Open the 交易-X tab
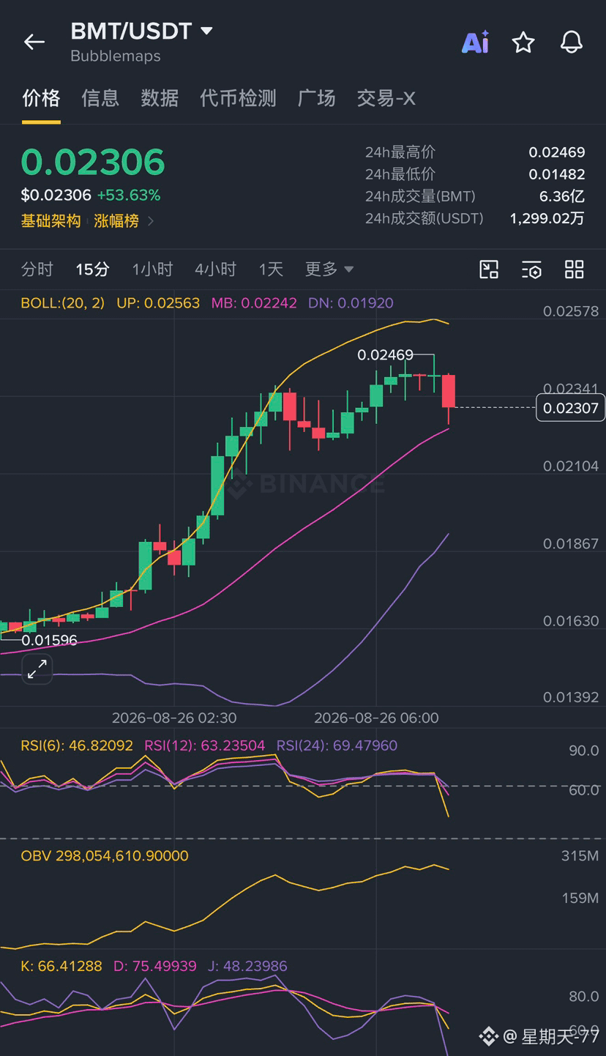This screenshot has width=606, height=1056. [x=386, y=98]
